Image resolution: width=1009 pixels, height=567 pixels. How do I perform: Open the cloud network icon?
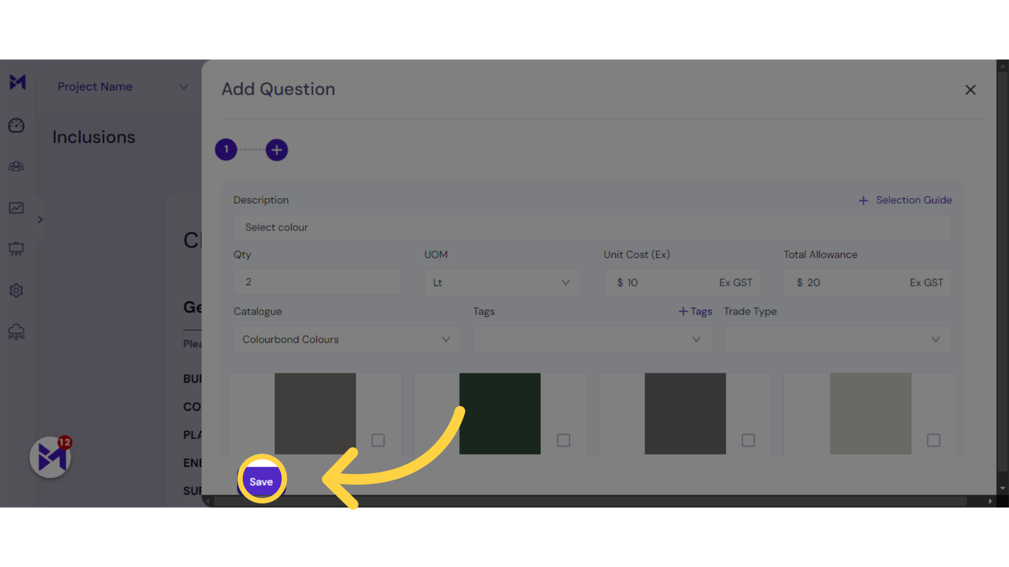16,332
